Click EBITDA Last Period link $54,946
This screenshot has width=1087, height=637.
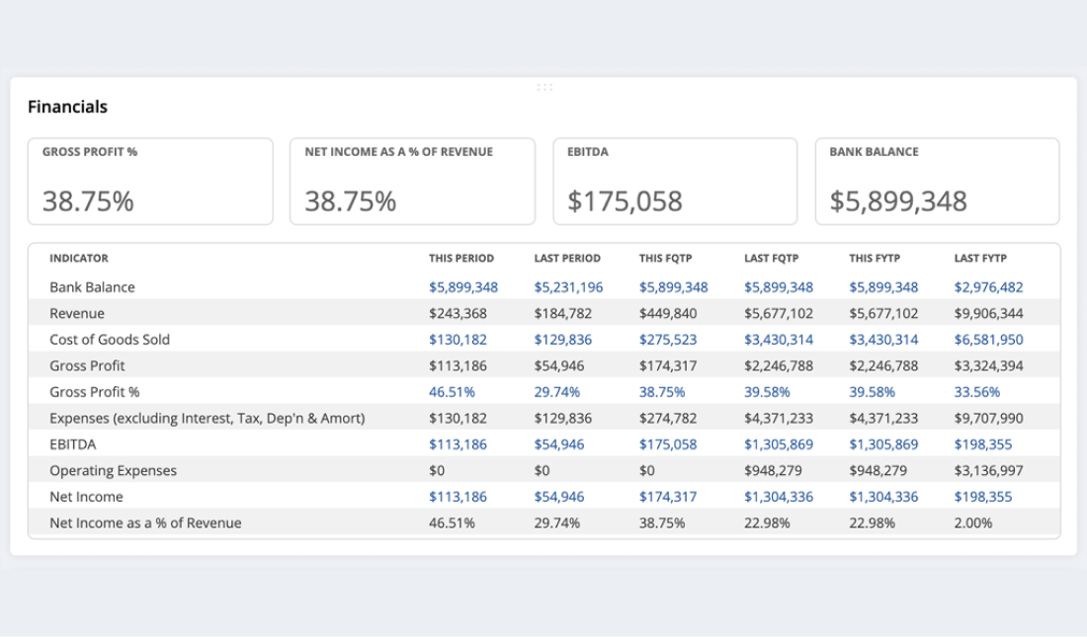[561, 444]
